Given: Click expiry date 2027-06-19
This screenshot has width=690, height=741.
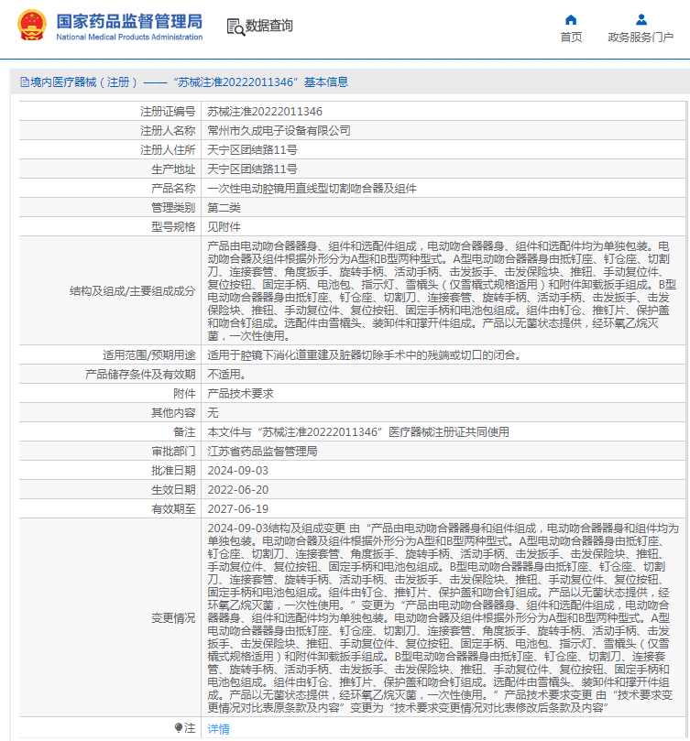Looking at the screenshot, I should click(x=238, y=509).
